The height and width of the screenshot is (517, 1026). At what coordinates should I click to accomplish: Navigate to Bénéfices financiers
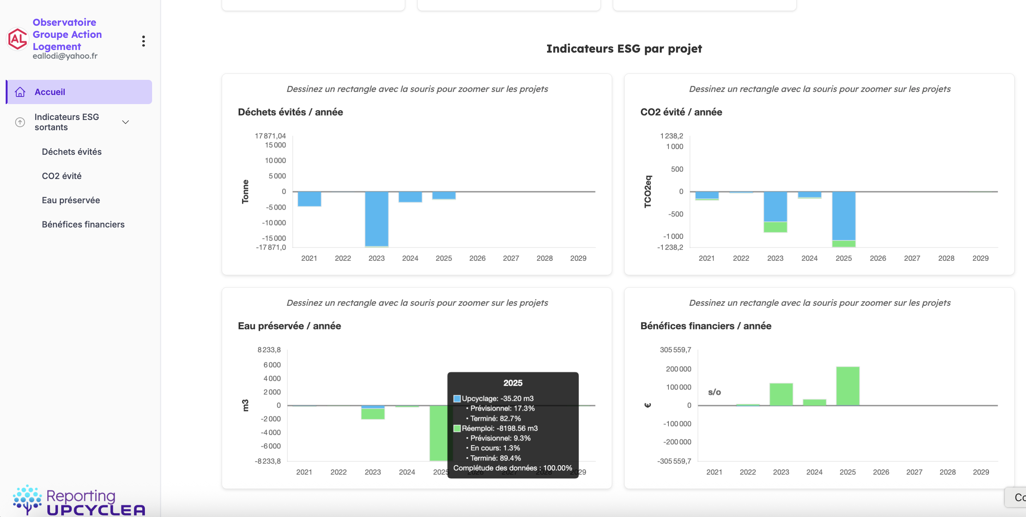point(83,224)
